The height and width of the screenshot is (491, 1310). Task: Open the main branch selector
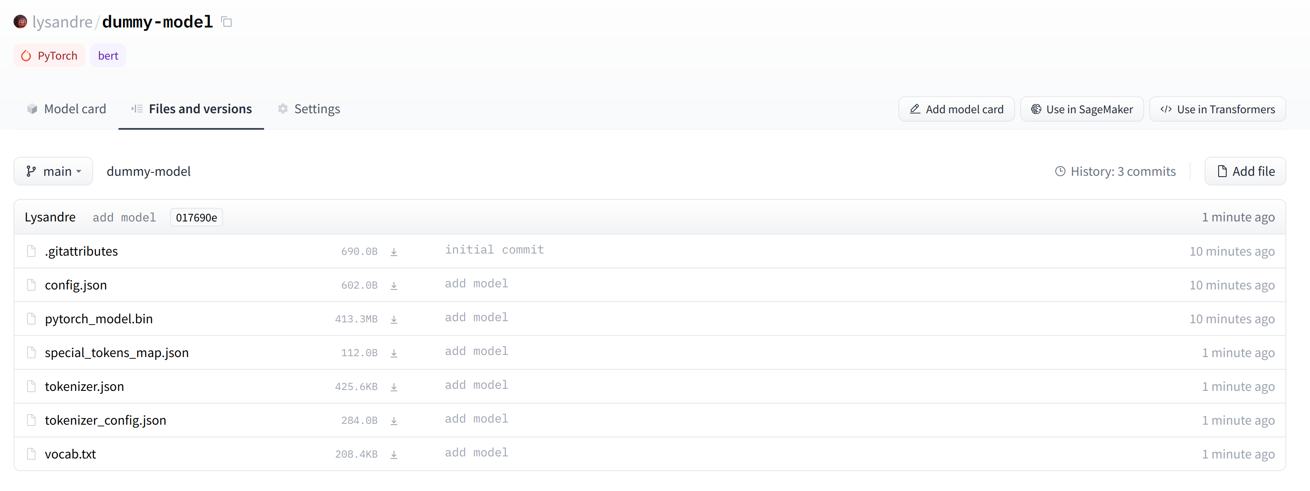tap(53, 171)
